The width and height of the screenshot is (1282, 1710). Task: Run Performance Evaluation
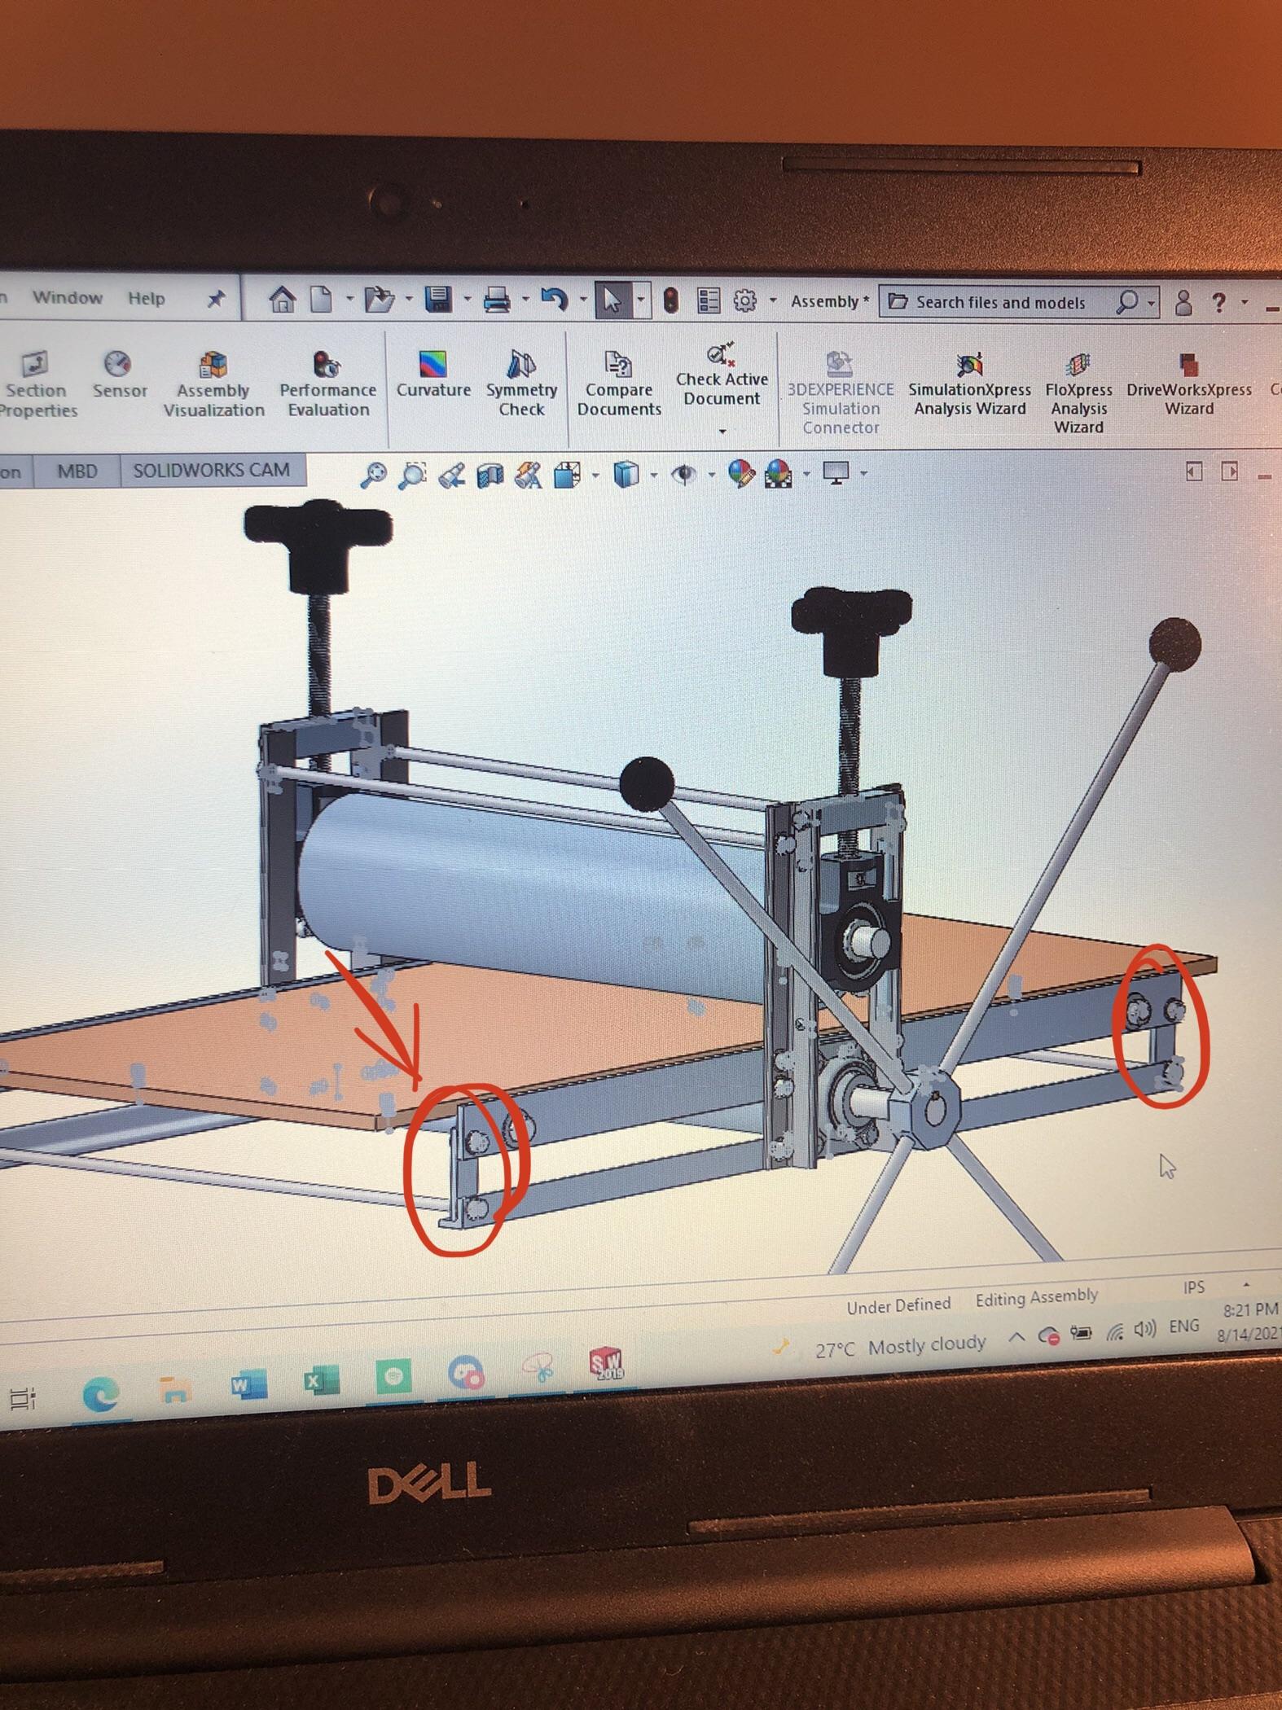click(x=327, y=383)
